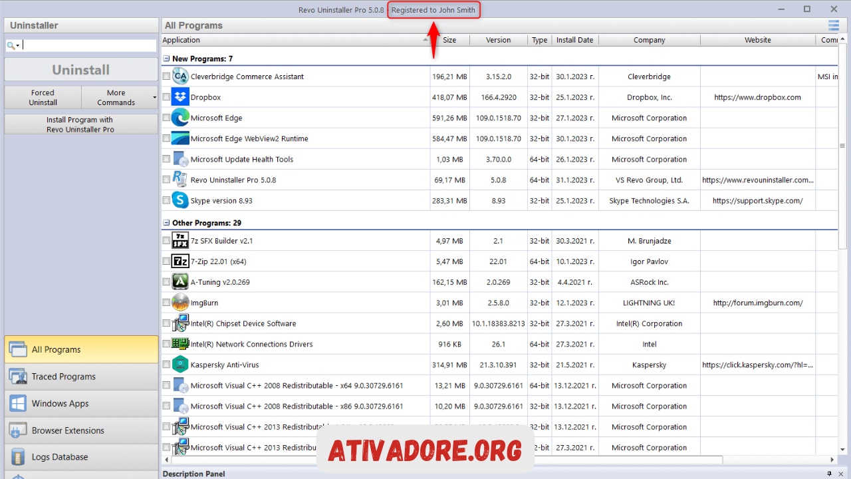Open the support.skype.com website link

click(x=757, y=200)
